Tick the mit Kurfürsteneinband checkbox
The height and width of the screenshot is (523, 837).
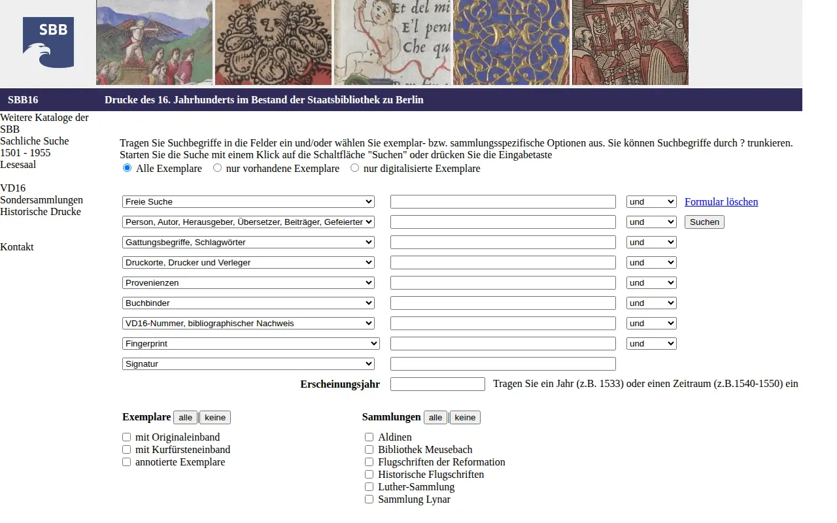(x=127, y=450)
